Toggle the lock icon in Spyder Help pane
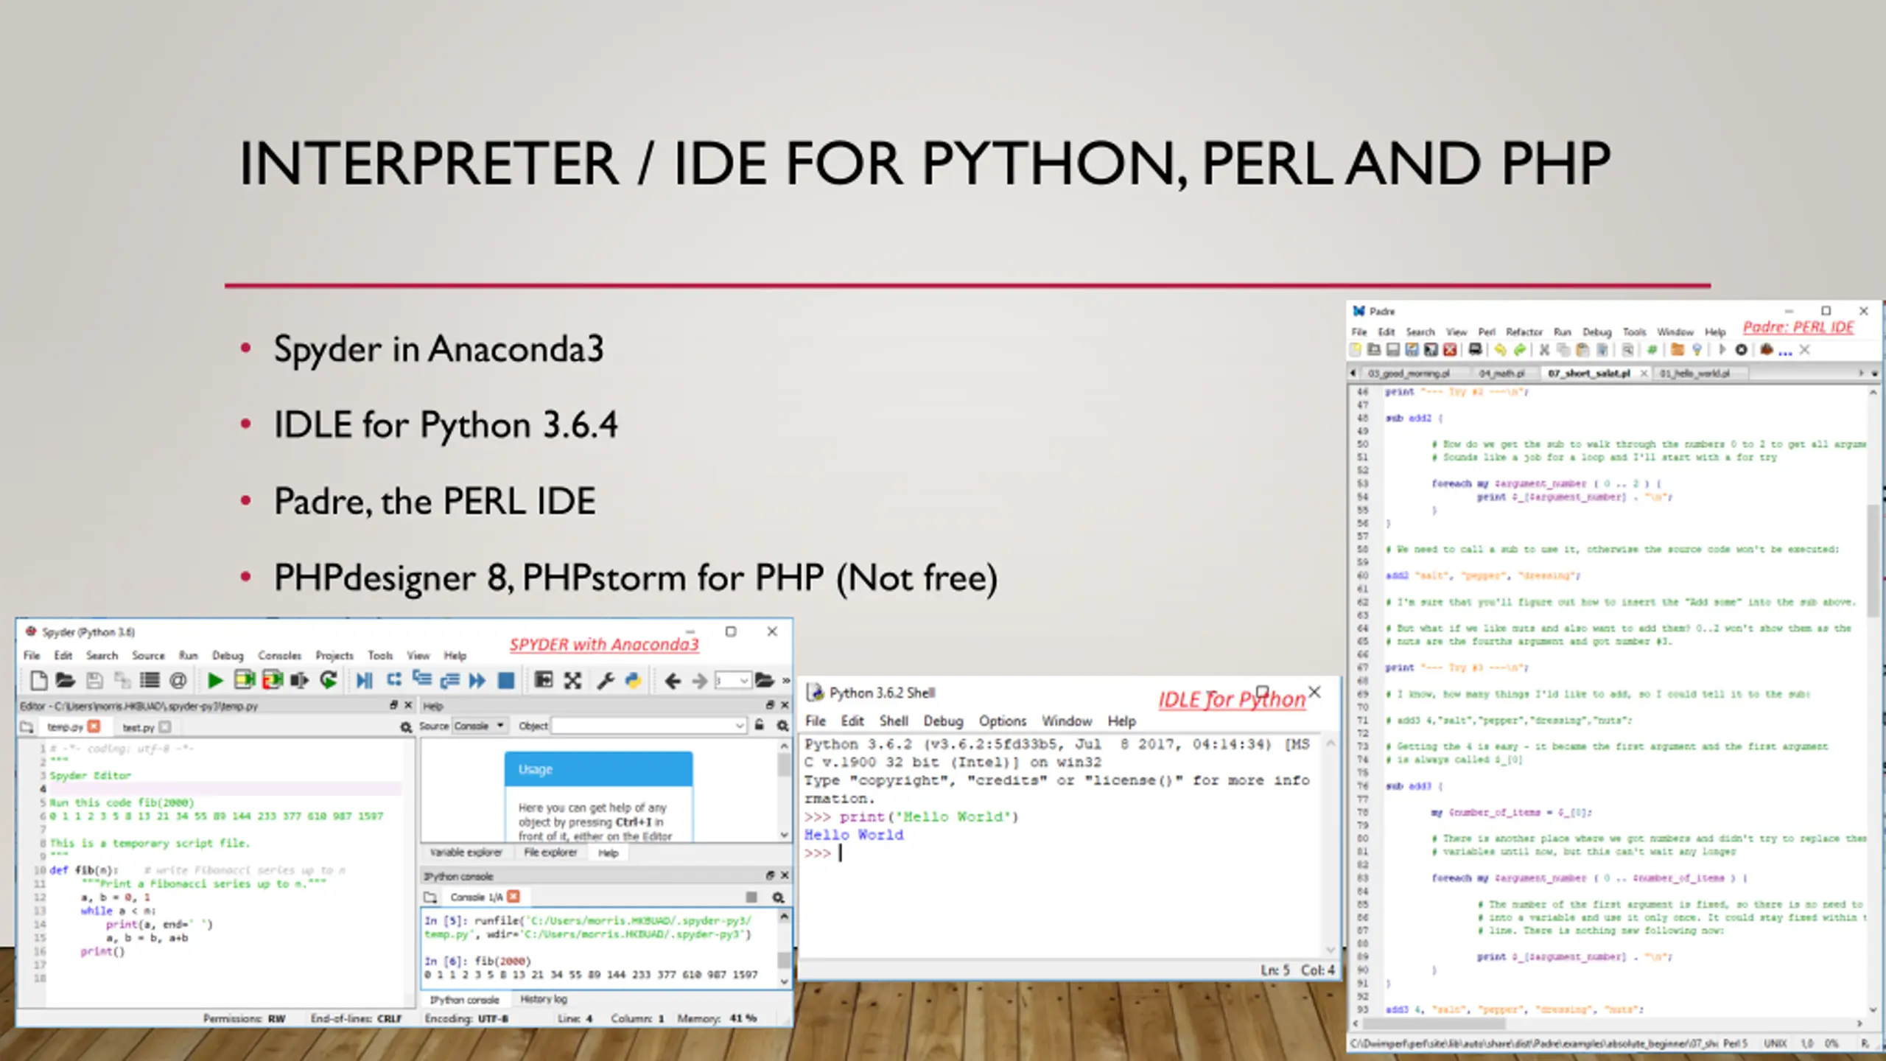 pos(759,726)
